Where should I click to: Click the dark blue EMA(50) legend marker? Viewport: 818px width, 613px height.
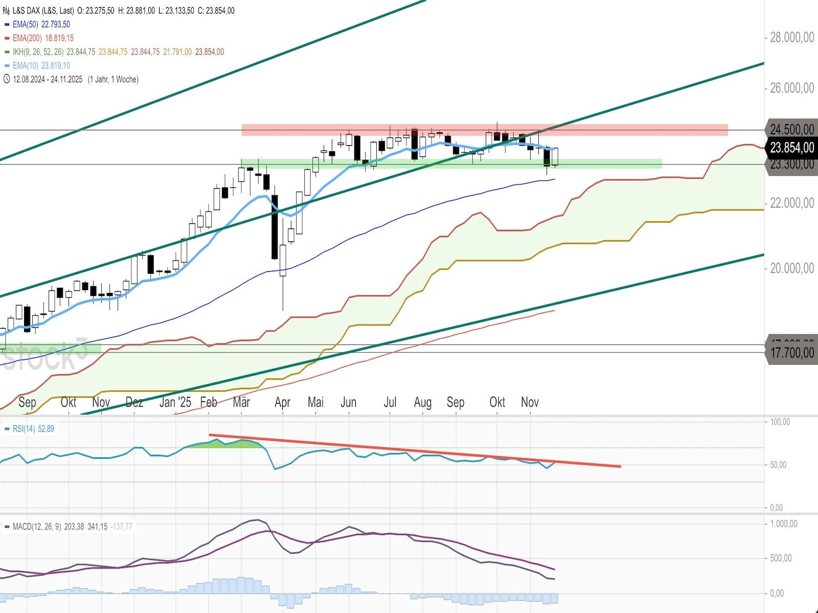pyautogui.click(x=7, y=25)
